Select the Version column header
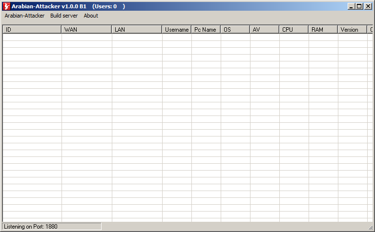Screen dimensions: 375x232 pos(352,30)
